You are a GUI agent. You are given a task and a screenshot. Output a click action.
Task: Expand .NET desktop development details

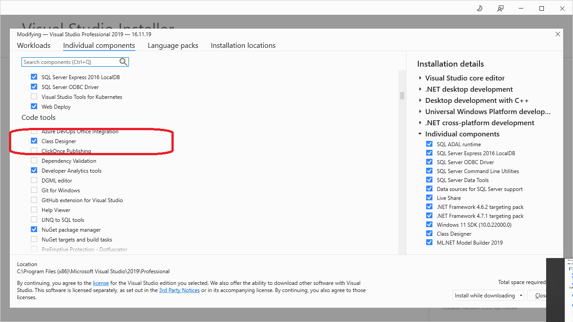[420, 89]
